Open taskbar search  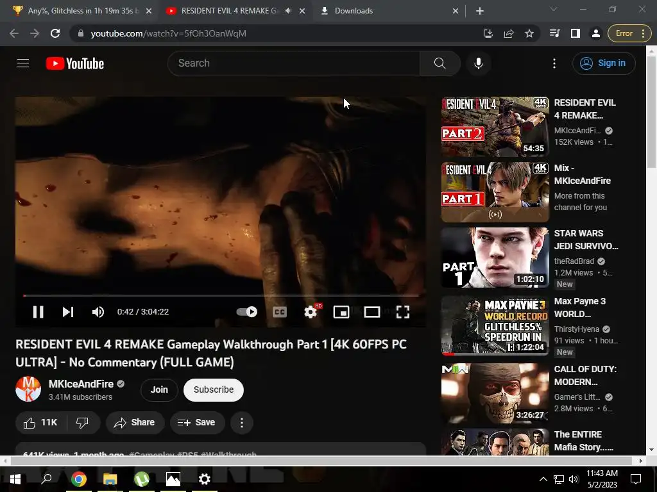tap(46, 479)
